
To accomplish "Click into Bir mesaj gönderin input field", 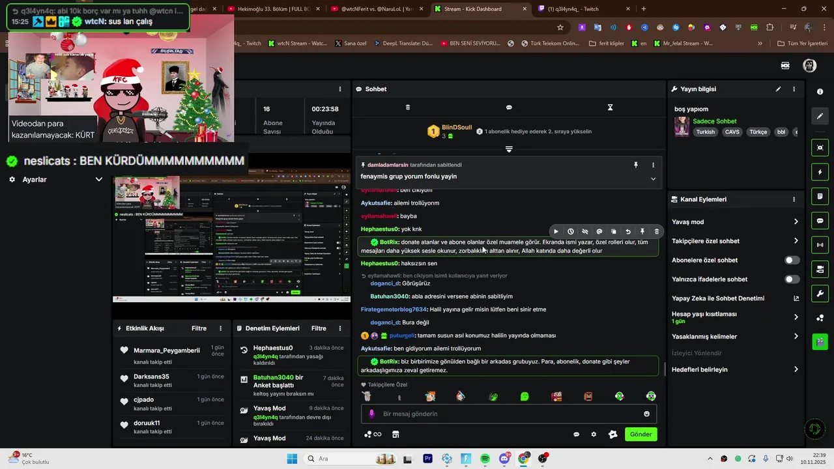I will click(508, 414).
